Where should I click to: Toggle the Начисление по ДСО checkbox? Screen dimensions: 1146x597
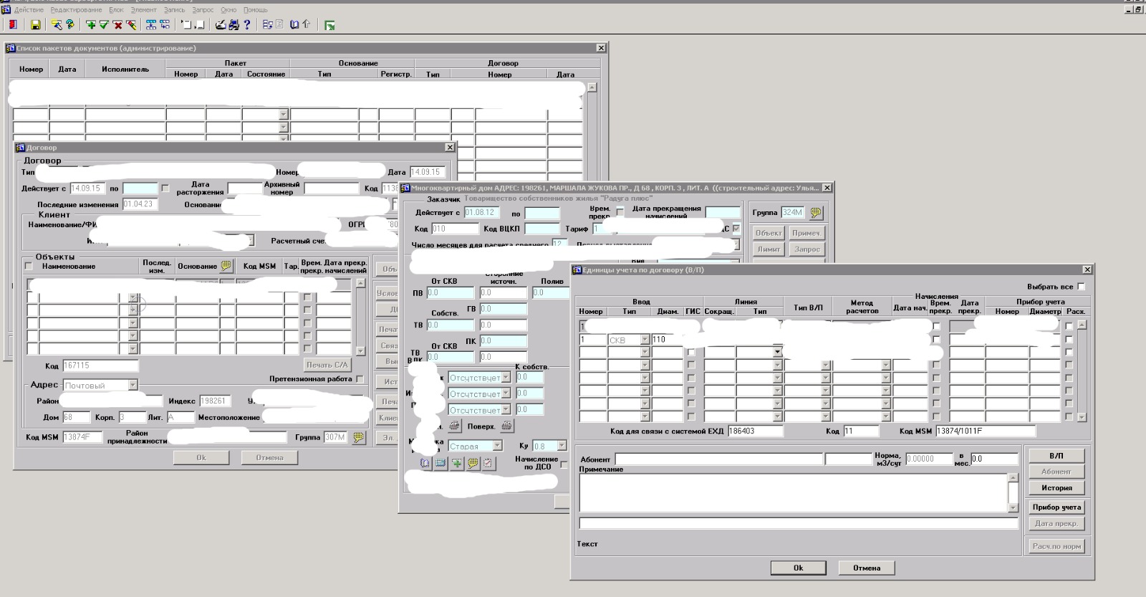coord(564,464)
